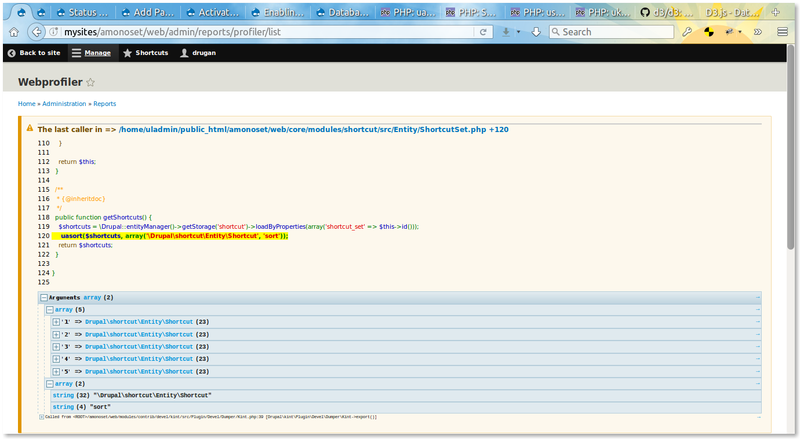Click arrow at right of array (5) row

758,309
